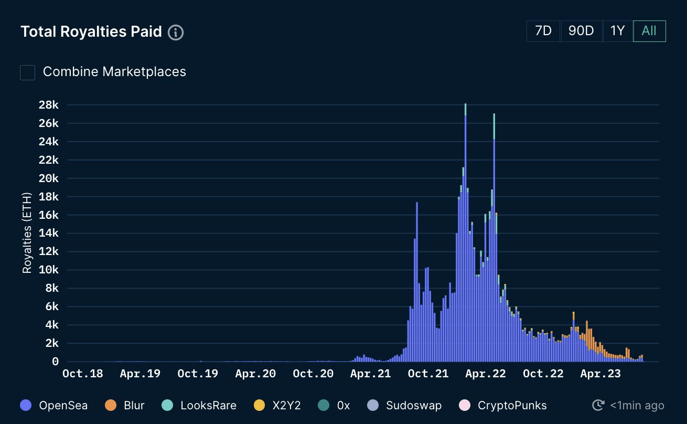Enable the Combine Marketplaces checkbox

coord(27,72)
